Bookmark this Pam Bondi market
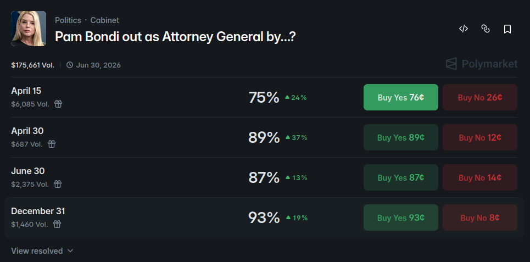Viewport: 530px width, 262px height. 507,29
